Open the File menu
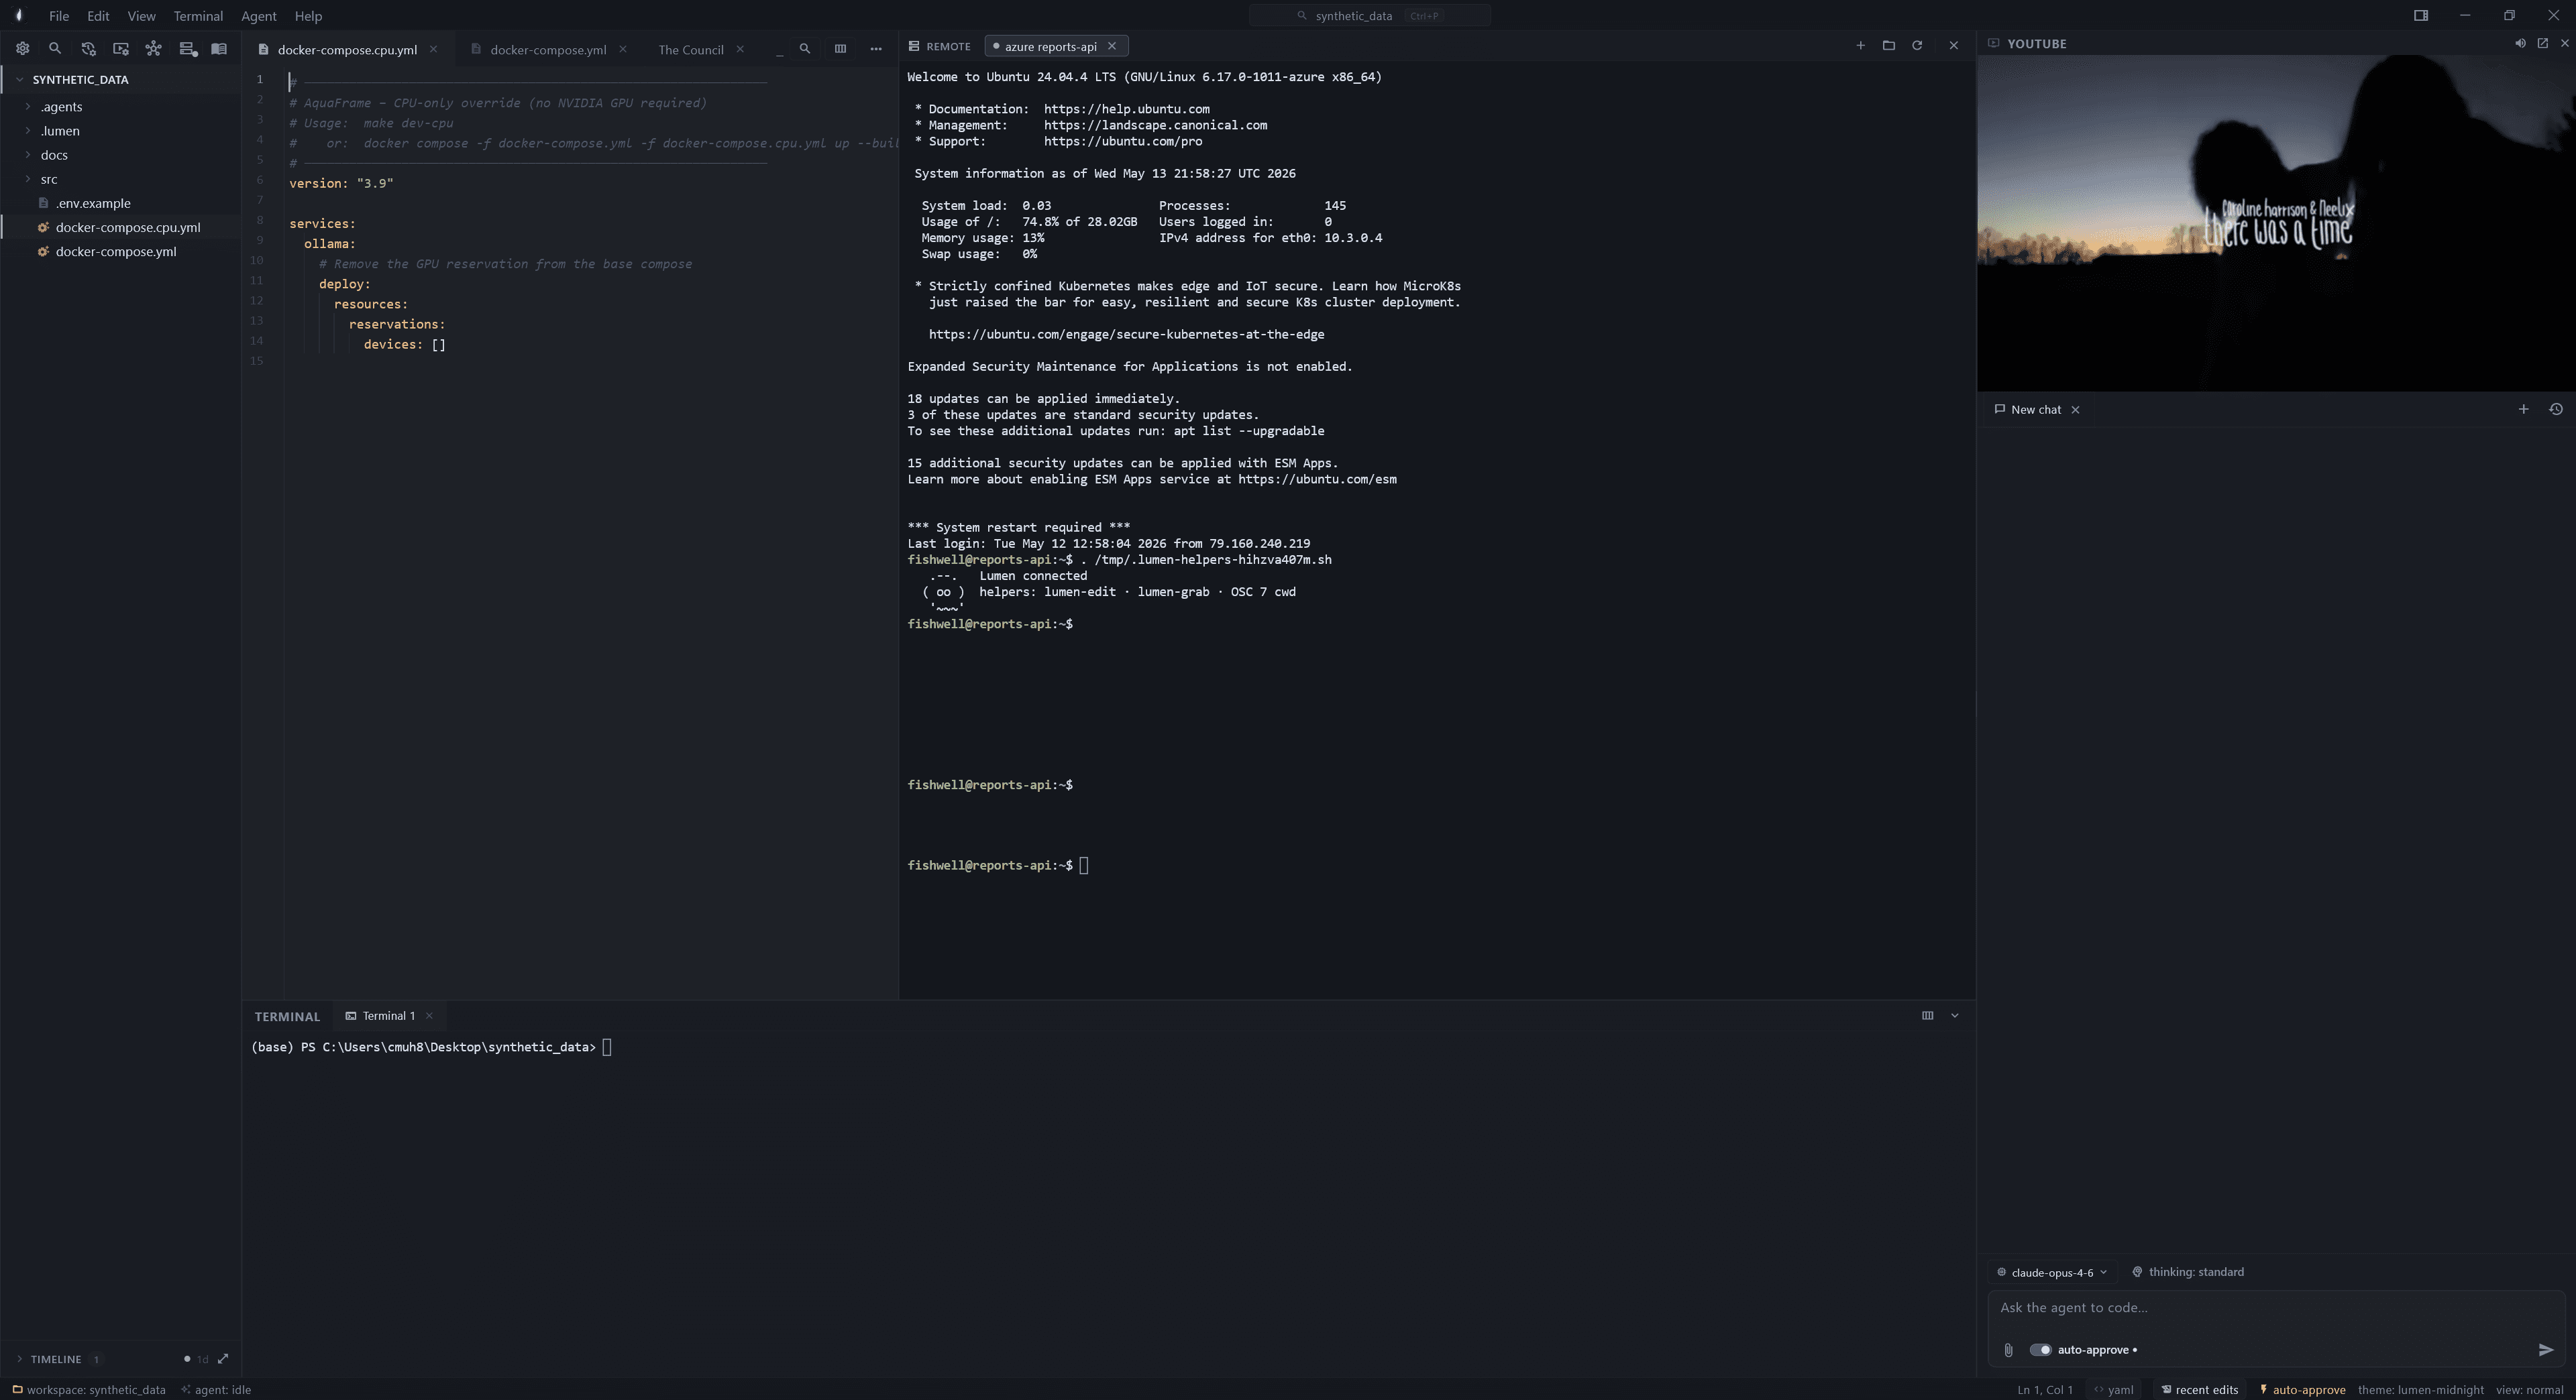The image size is (2576, 1400). 59,16
